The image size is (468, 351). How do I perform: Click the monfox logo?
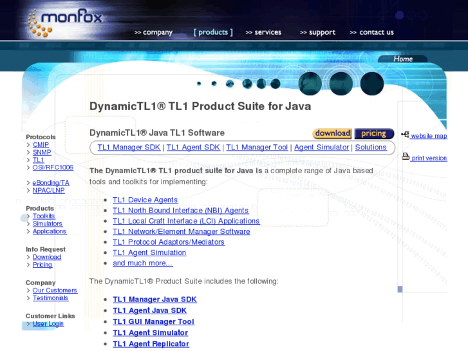point(65,23)
